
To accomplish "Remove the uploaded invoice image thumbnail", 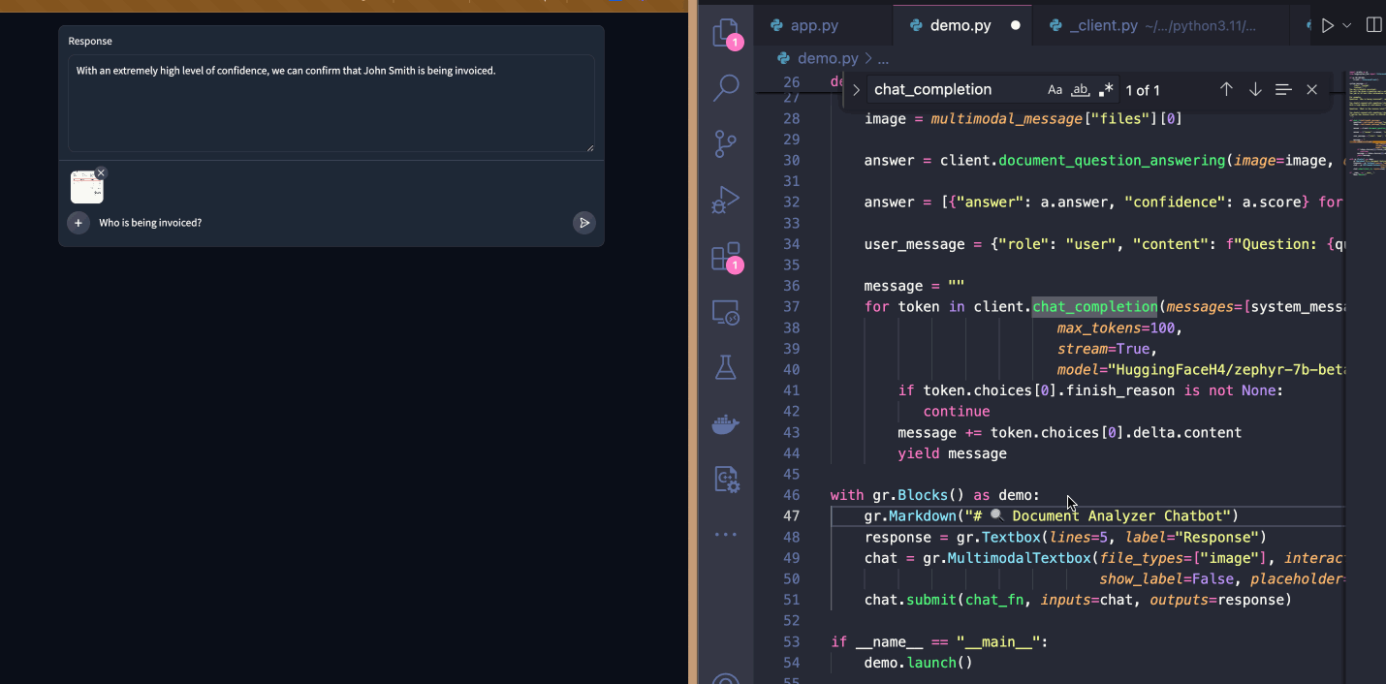I will click(101, 172).
